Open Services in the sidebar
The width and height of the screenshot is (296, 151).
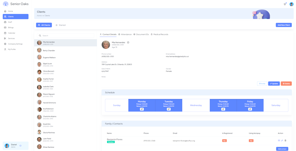pyautogui.click(x=16, y=38)
